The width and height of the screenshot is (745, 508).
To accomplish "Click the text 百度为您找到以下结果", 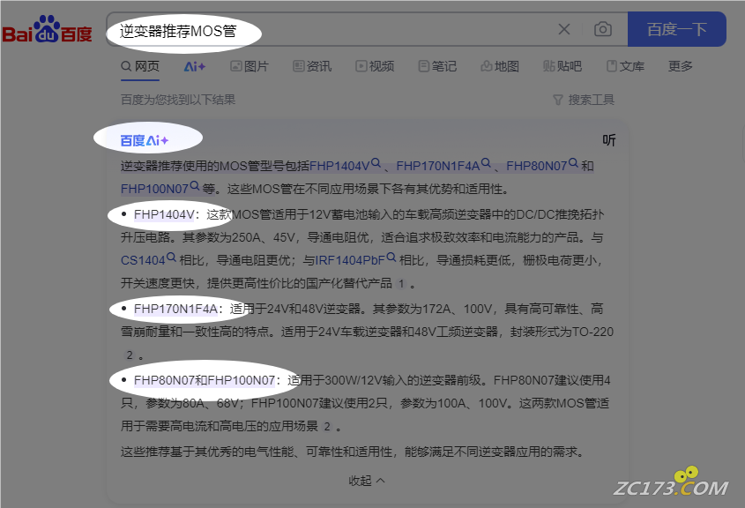I will (178, 100).
